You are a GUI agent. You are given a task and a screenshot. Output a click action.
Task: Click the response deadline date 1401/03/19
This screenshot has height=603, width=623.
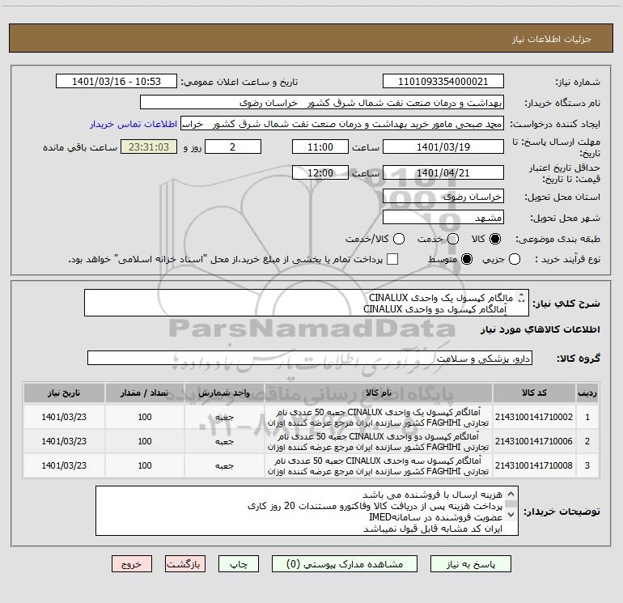[443, 147]
